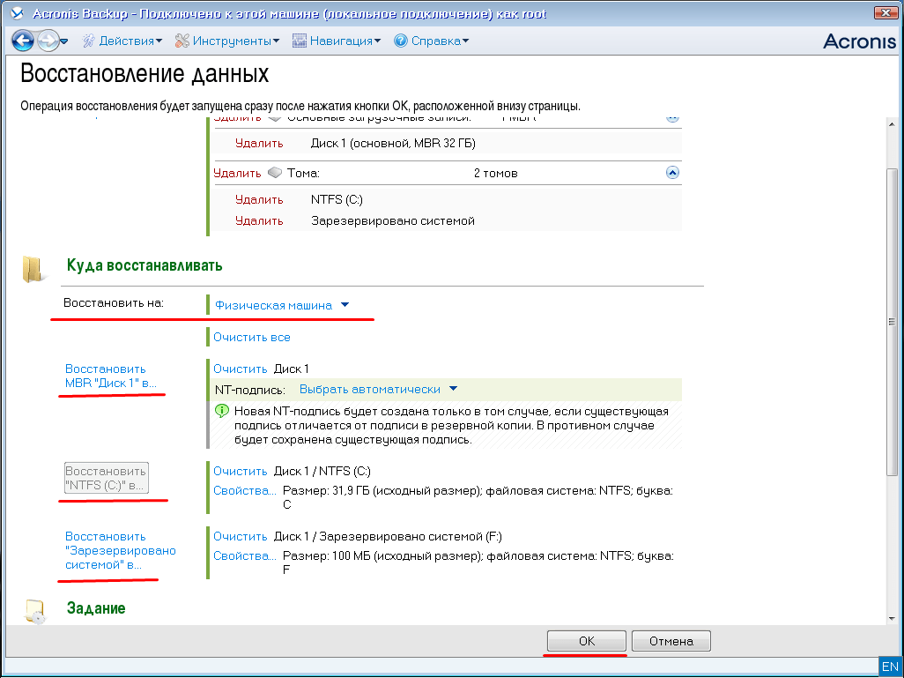The image size is (904, 678).
Task: Open the Справка help menu
Action: point(431,41)
